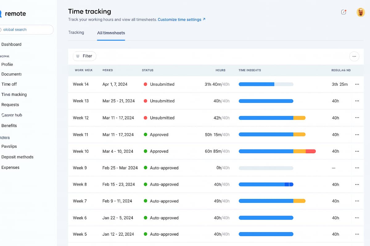Screen dimensions: 370x246
Task: Switch to the Tracking tab
Action: (76, 33)
